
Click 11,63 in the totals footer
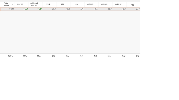25,56
